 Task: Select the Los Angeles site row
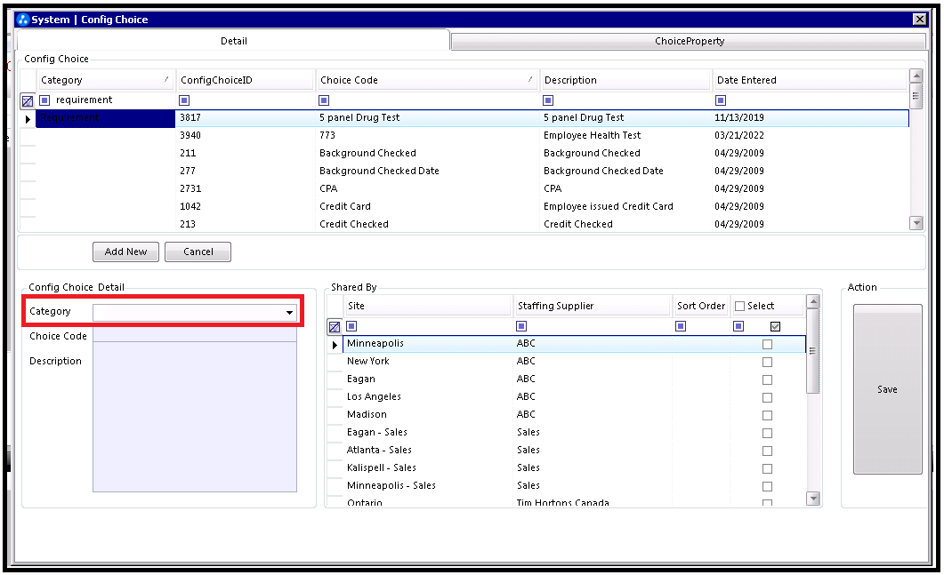pos(575,397)
